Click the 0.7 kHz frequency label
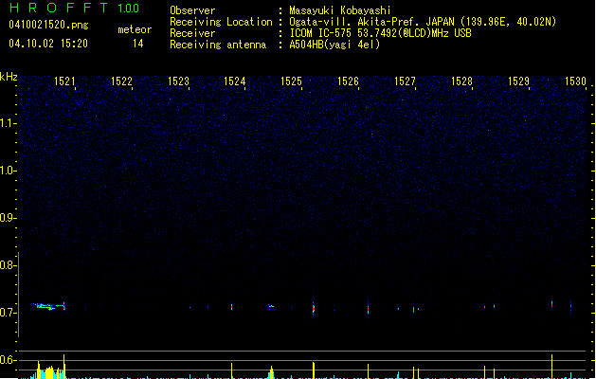This screenshot has height=379, width=596. (x=8, y=313)
